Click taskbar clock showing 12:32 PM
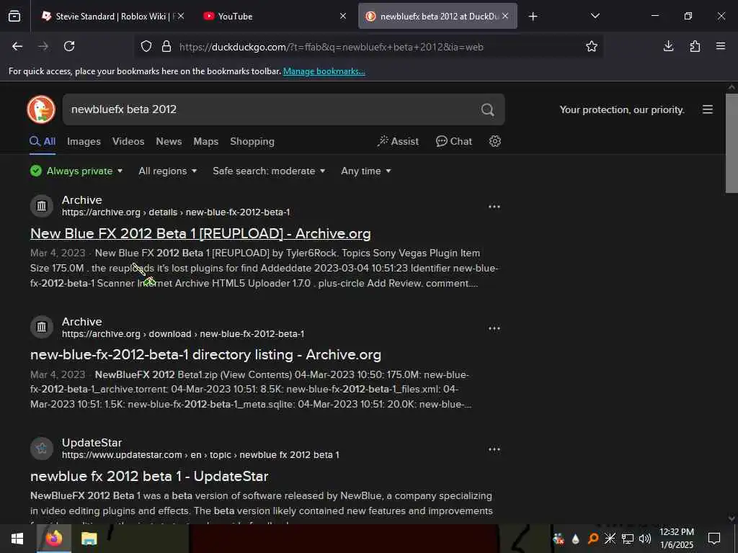Viewport: 738px width, 553px height. (x=676, y=539)
